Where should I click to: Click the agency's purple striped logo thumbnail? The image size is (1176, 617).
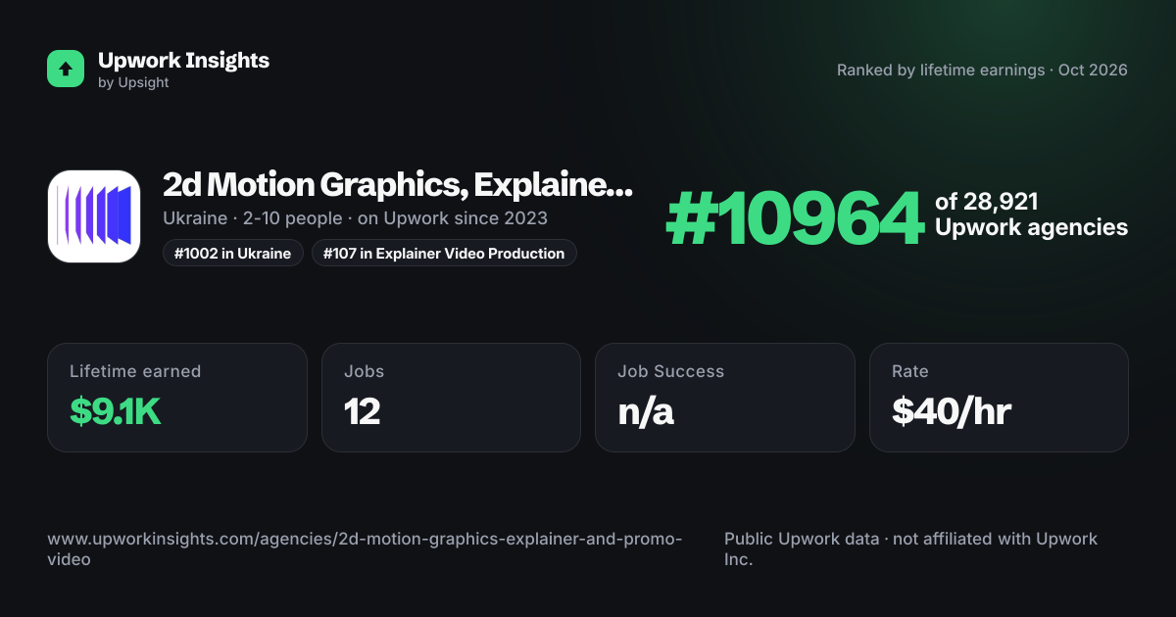coord(94,216)
